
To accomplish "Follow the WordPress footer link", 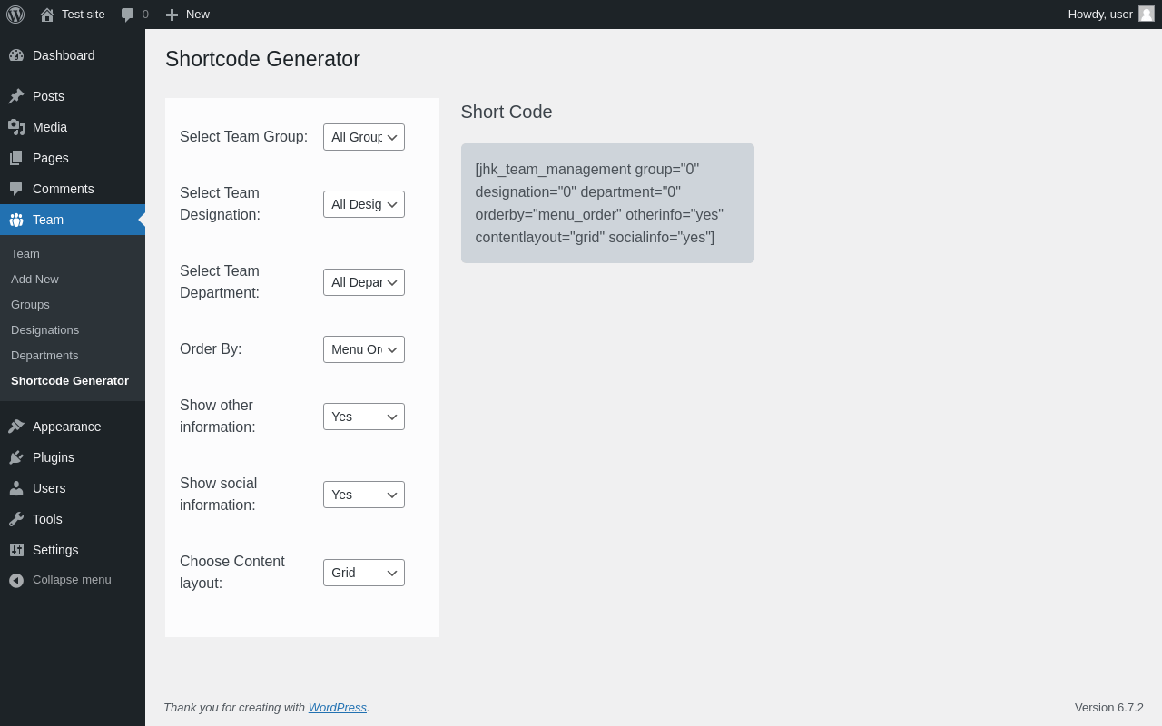I will pyautogui.click(x=337, y=708).
